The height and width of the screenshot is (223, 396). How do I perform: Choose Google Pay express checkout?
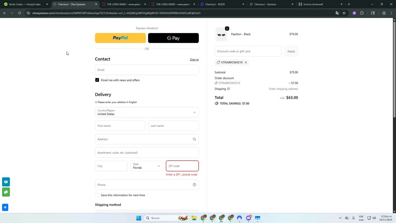click(x=173, y=38)
